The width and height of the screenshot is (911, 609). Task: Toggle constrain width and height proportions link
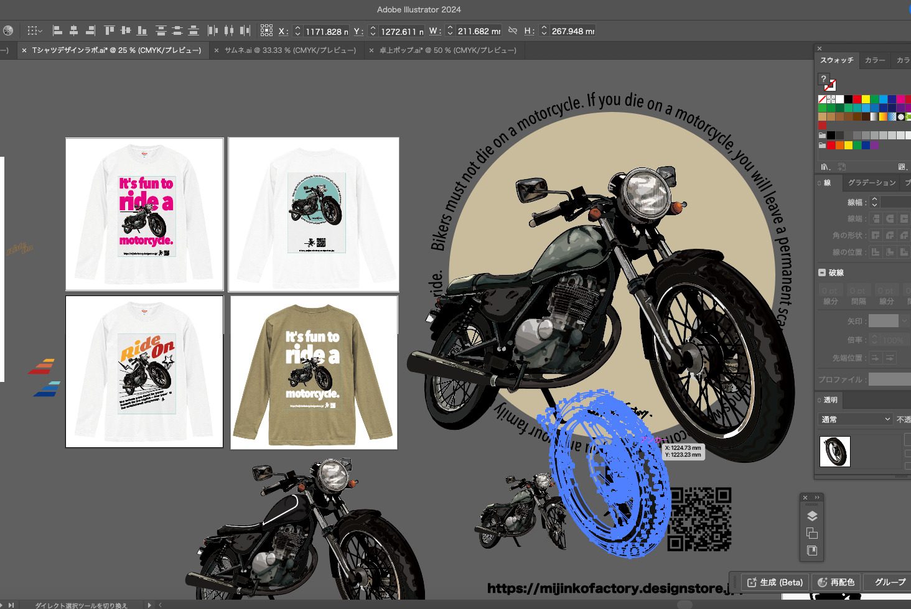point(513,30)
